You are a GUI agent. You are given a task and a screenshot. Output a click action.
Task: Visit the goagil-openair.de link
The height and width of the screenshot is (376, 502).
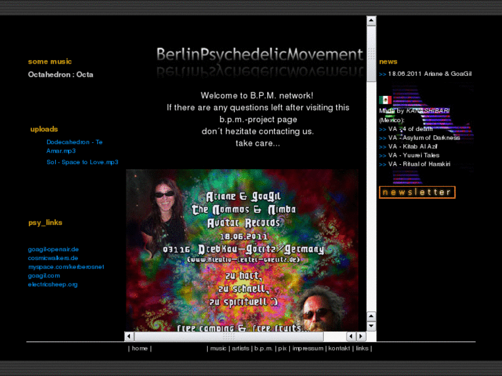click(53, 249)
